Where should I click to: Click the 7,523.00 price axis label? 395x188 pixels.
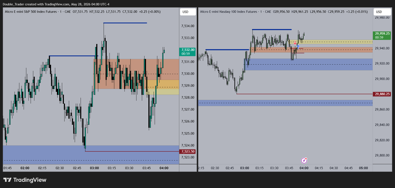point(187,157)
